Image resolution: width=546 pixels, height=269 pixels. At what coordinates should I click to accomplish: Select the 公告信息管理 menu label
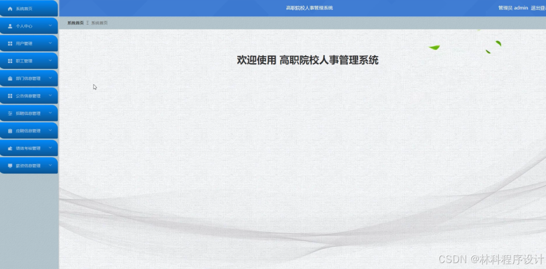28,96
